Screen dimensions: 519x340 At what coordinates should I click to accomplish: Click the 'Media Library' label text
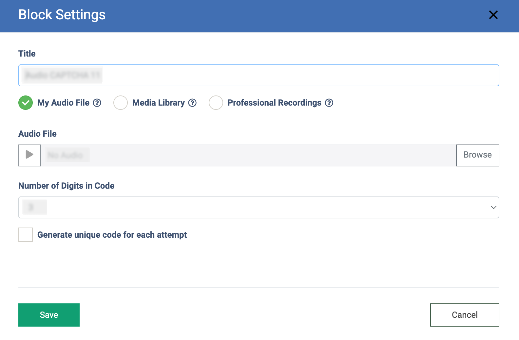158,103
